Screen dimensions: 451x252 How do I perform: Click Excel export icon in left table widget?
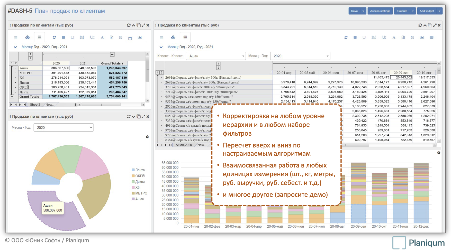click(x=111, y=38)
